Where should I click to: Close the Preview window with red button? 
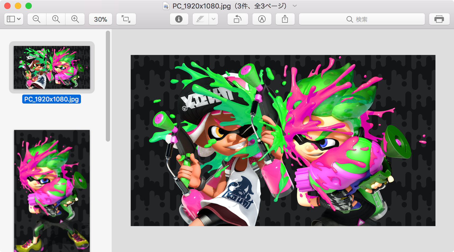[7, 6]
